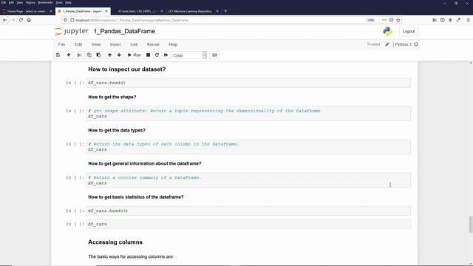Click the pencil edit mode icon
This screenshot has width=473, height=266.
[x=387, y=44]
